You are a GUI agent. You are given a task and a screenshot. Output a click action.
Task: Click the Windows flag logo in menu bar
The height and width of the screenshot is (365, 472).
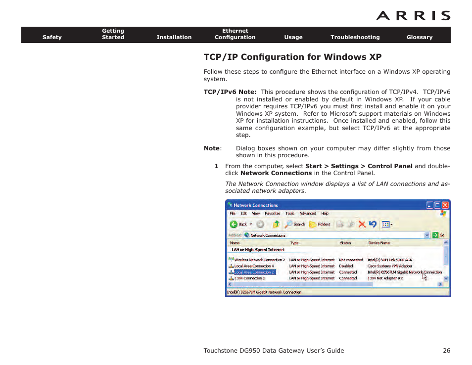443,213
